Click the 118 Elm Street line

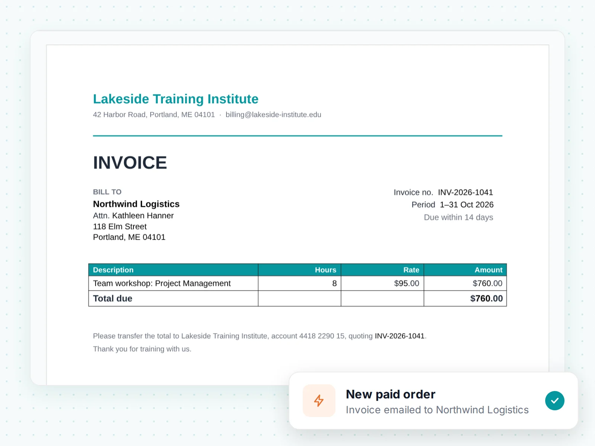pos(120,226)
